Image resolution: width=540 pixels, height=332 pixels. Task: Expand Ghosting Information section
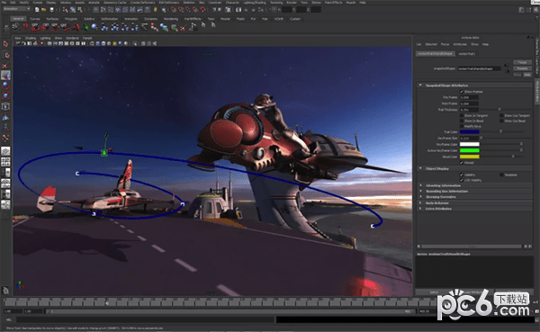click(x=420, y=185)
